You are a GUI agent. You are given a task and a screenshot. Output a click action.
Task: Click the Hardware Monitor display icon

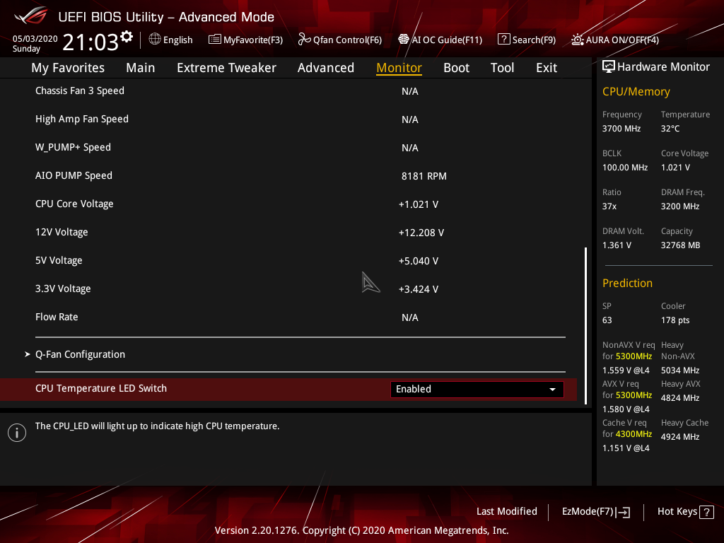[x=609, y=67]
